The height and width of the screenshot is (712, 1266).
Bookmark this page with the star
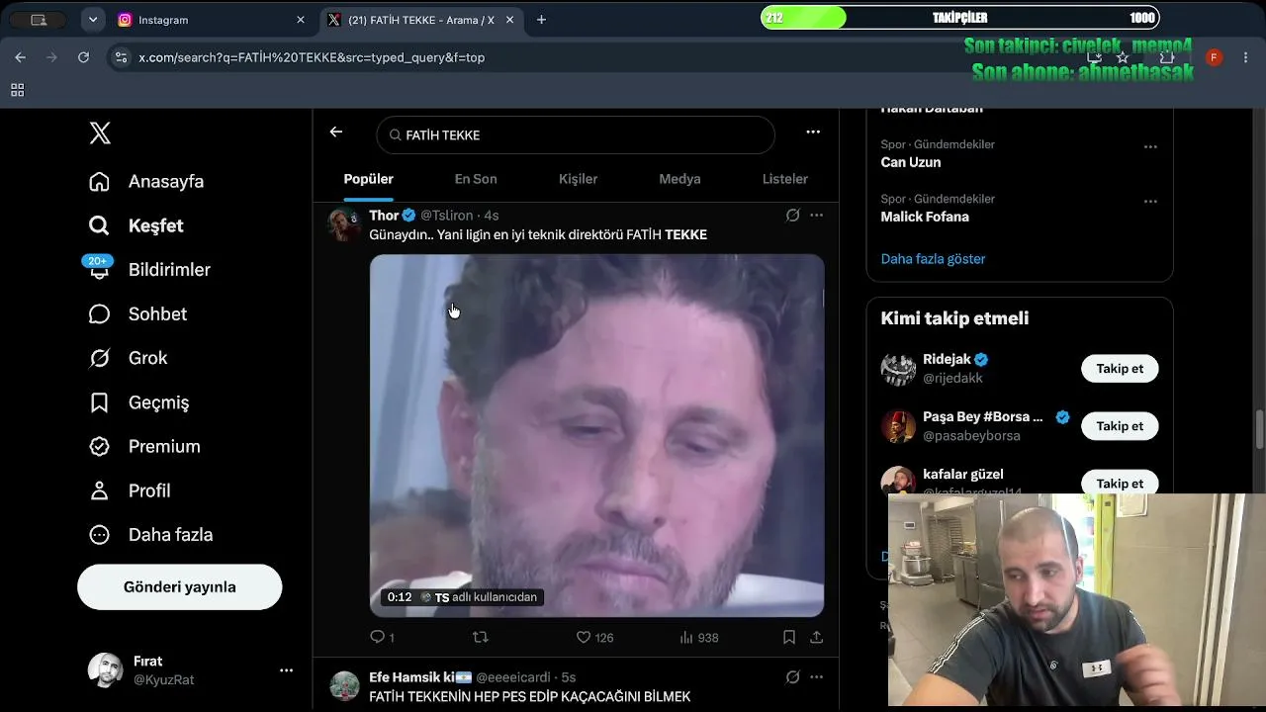[1123, 57]
